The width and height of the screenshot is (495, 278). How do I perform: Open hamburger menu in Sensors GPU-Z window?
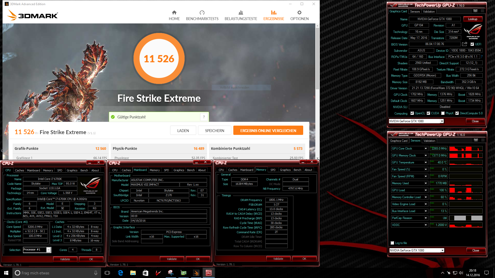pos(483,140)
